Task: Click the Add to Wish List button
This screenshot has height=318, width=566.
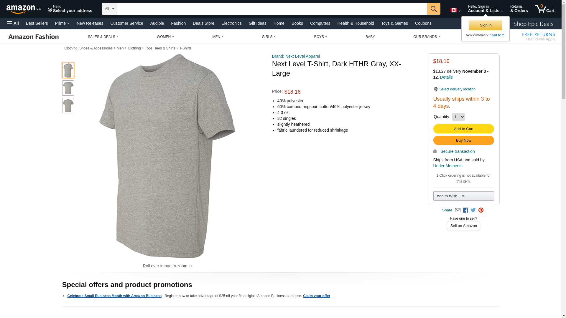Action: [x=463, y=196]
